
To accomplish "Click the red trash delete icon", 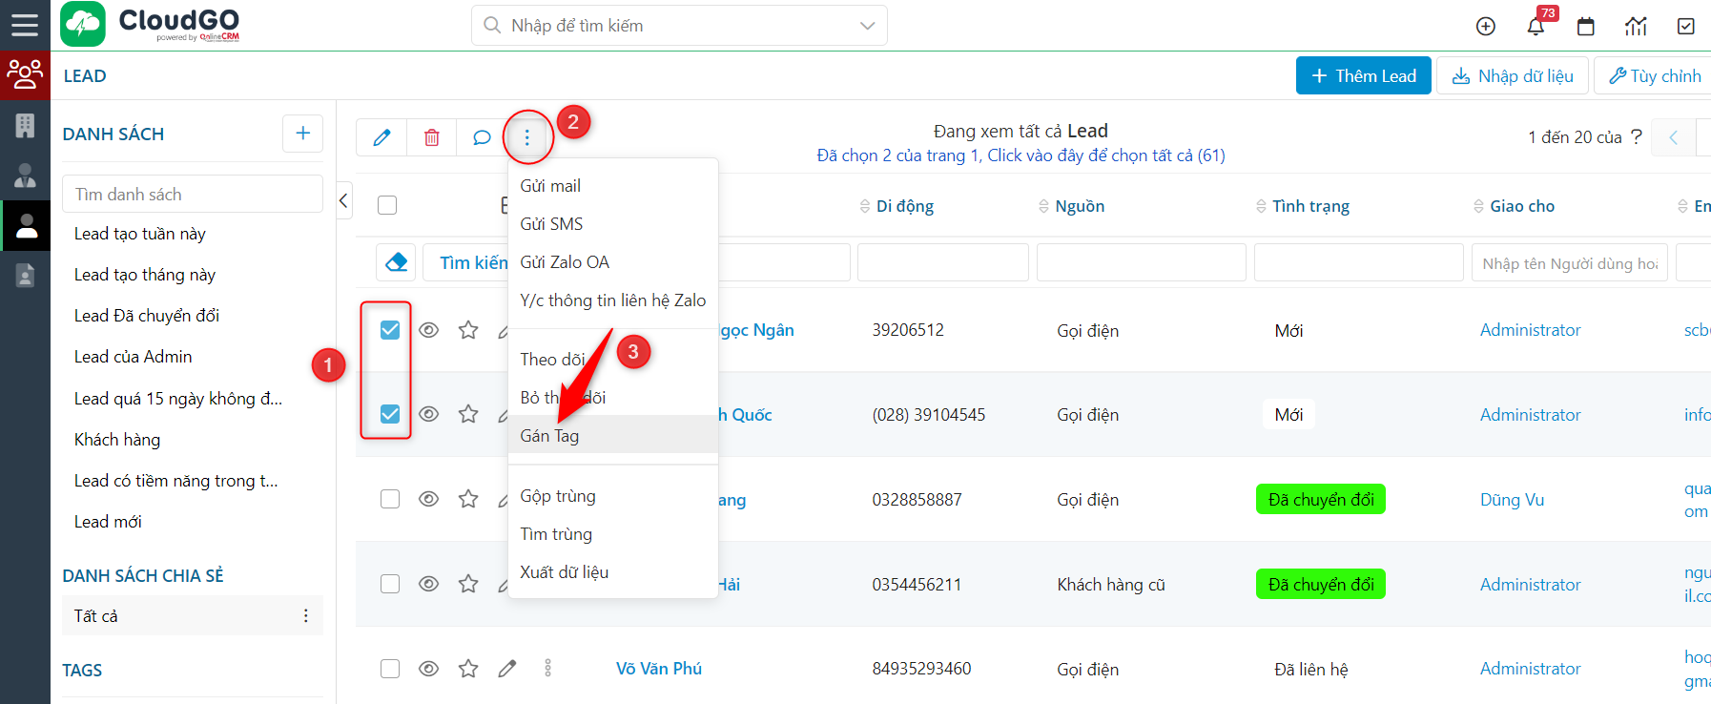I will (432, 137).
